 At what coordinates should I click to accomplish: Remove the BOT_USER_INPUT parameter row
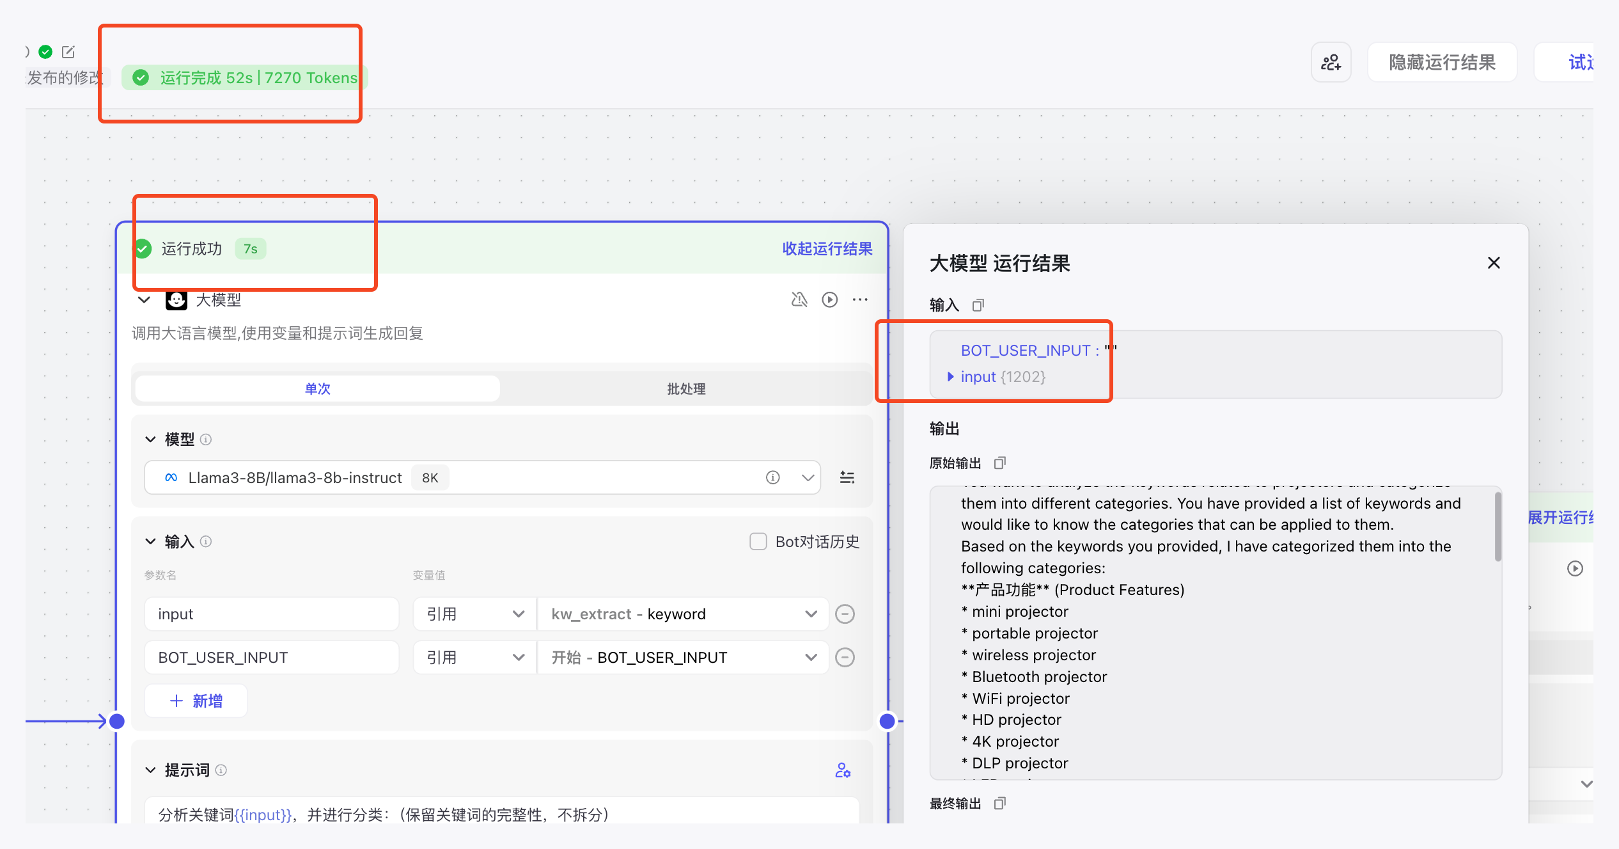845,658
